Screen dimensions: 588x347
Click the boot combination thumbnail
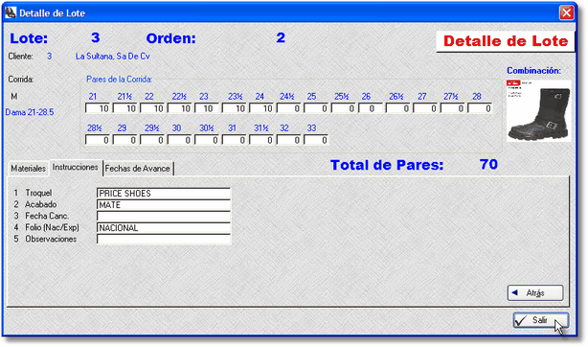pyautogui.click(x=538, y=110)
